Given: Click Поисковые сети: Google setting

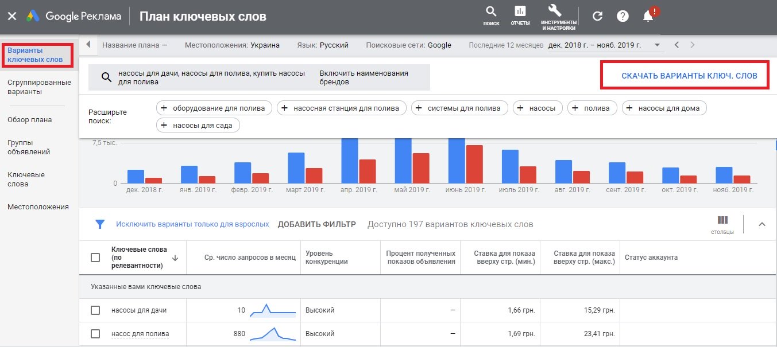Looking at the screenshot, I should coord(409,45).
